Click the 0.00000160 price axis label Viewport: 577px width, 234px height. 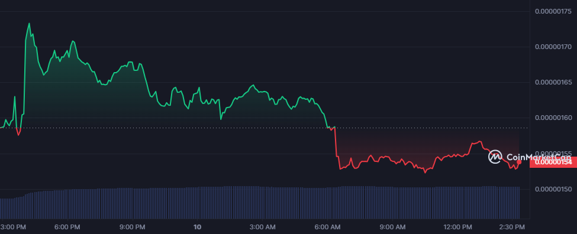pyautogui.click(x=553, y=118)
